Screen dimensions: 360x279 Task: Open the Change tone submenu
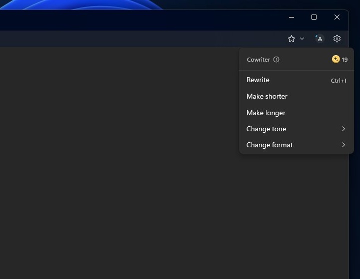pos(266,129)
